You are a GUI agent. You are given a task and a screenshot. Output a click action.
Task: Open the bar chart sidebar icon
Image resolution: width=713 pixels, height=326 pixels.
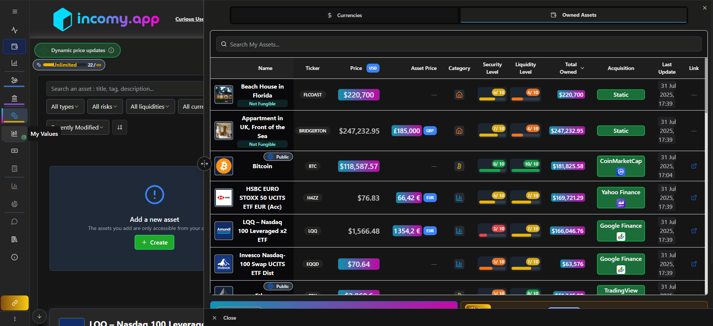pos(14,63)
